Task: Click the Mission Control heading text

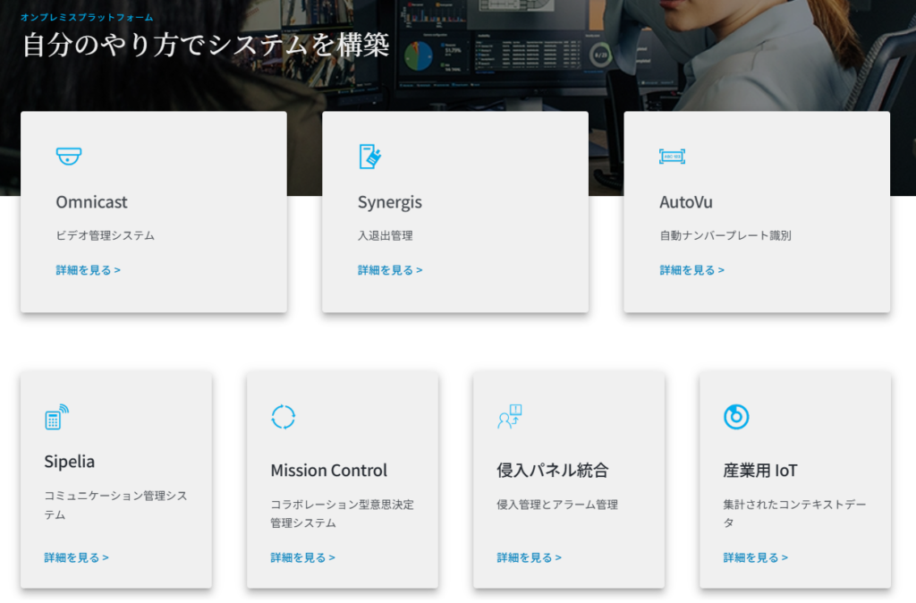Action: tap(328, 471)
